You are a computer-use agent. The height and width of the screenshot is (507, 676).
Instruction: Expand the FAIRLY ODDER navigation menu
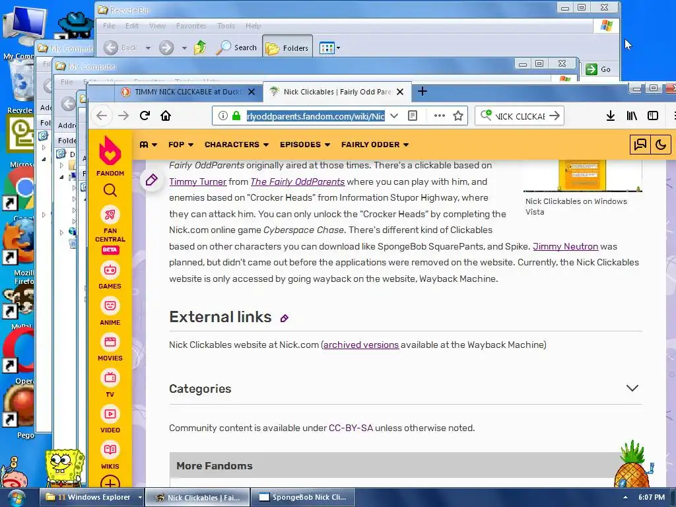375,145
